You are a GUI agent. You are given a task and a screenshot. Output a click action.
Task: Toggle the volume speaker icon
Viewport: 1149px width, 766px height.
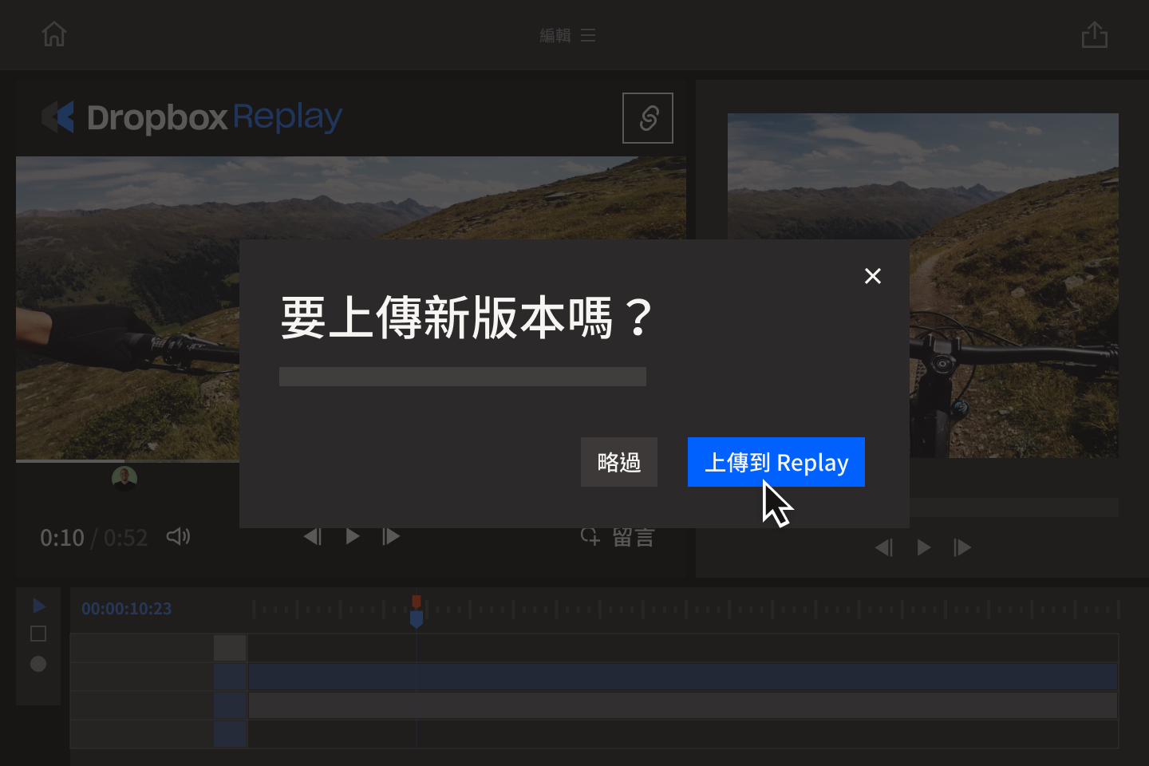(x=178, y=536)
